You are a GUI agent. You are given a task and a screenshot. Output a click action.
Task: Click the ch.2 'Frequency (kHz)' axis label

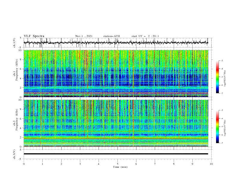(17, 120)
